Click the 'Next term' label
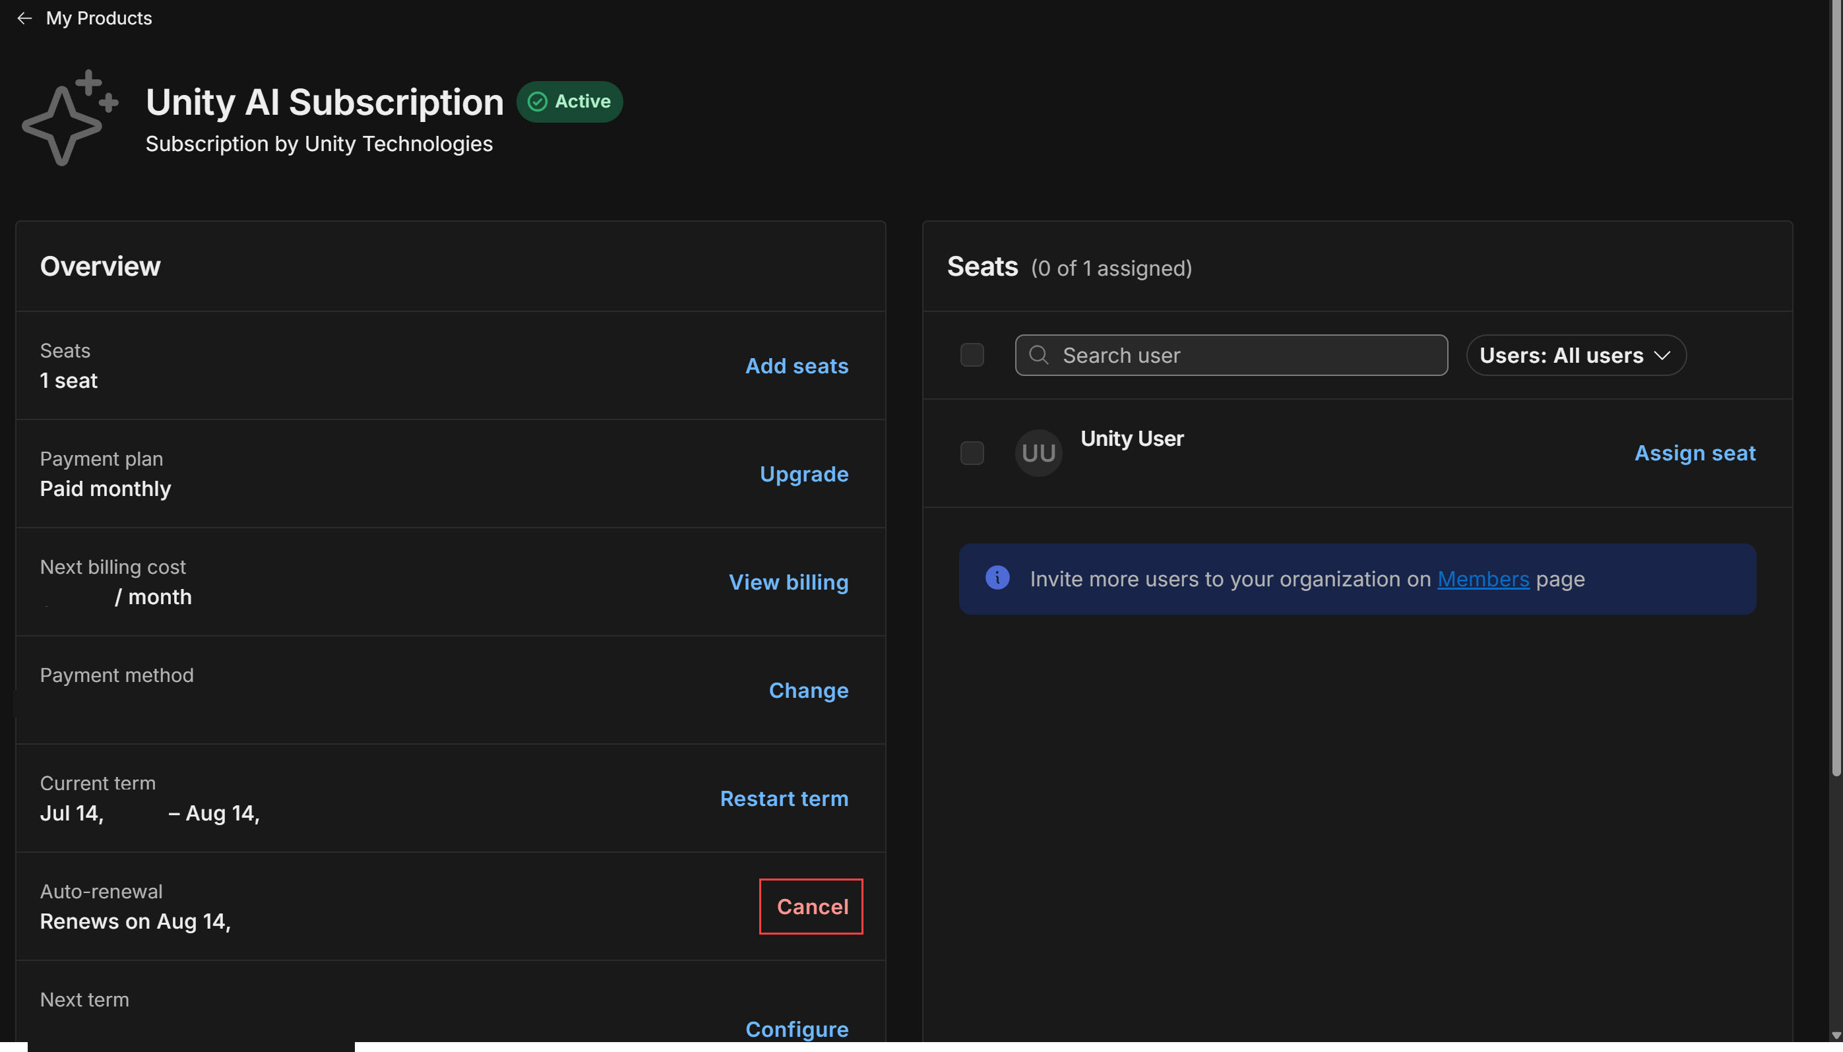The image size is (1843, 1052). 84,1000
